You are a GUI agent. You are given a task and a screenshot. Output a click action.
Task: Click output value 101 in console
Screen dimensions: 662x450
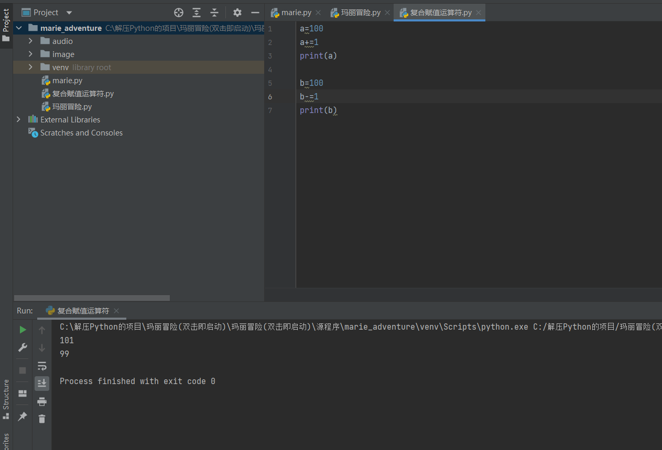67,340
